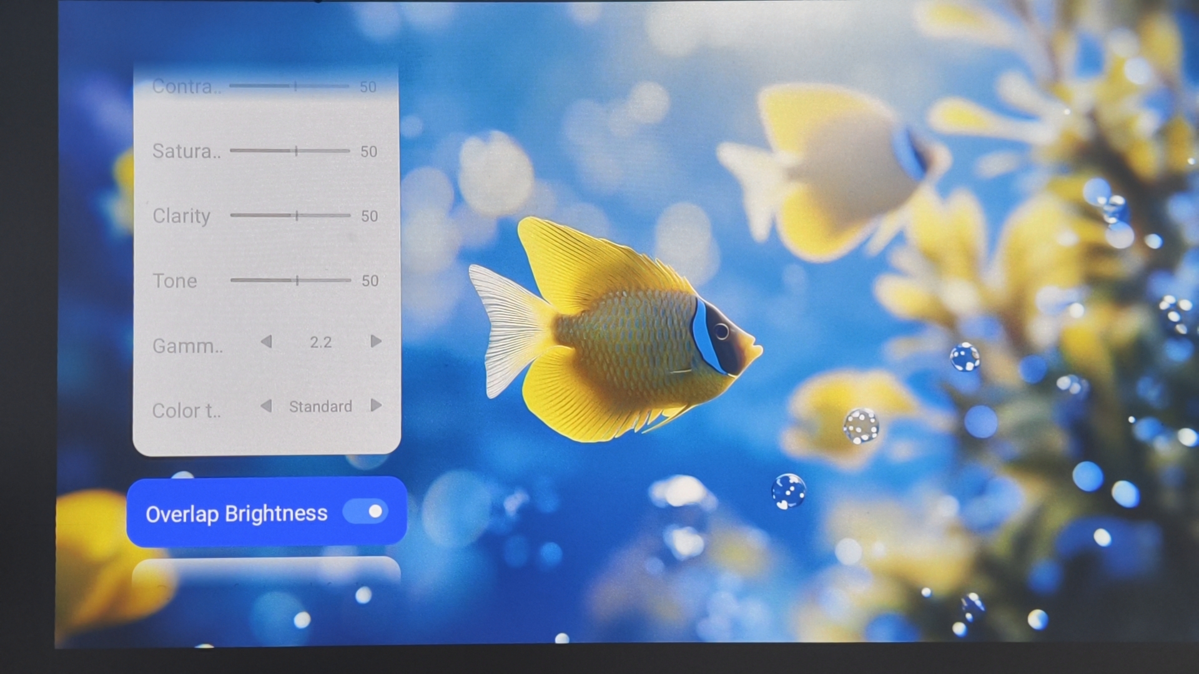The image size is (1199, 674).
Task: Click the left arrow next to Gamma
Action: click(x=267, y=341)
